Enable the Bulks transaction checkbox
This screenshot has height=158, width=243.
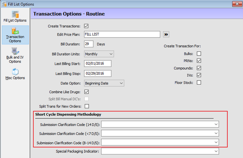[199, 53]
